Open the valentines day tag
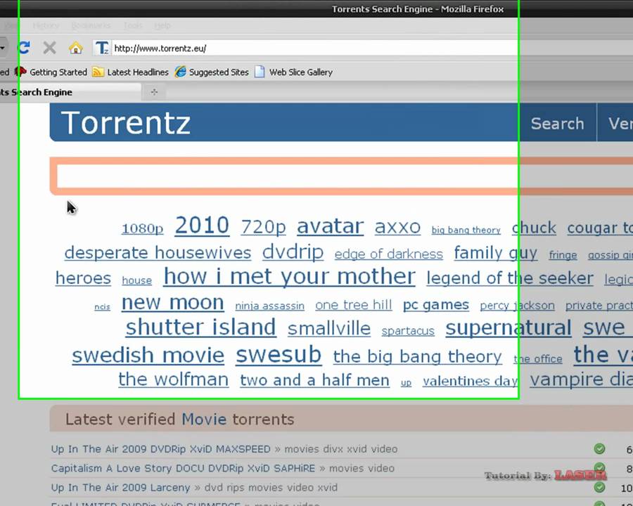 (x=471, y=382)
